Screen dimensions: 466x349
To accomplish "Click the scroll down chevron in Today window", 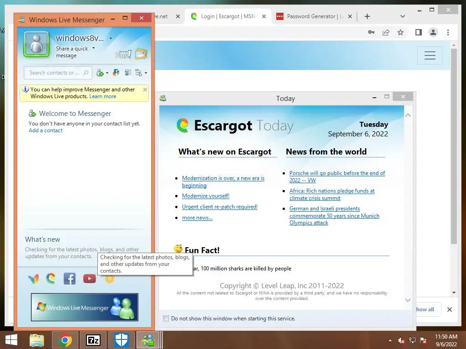I will pyautogui.click(x=408, y=300).
